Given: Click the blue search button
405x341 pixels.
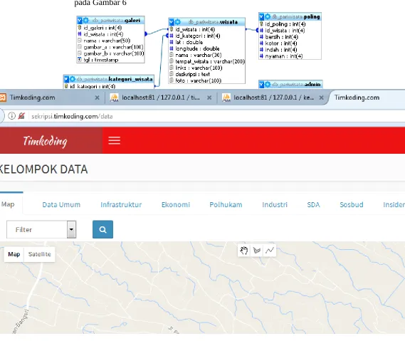Looking at the screenshot, I should (102, 229).
